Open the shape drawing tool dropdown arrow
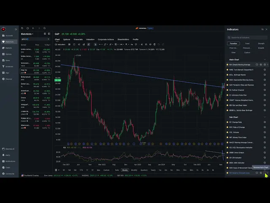The height and width of the screenshot is (203, 270). 107,44
